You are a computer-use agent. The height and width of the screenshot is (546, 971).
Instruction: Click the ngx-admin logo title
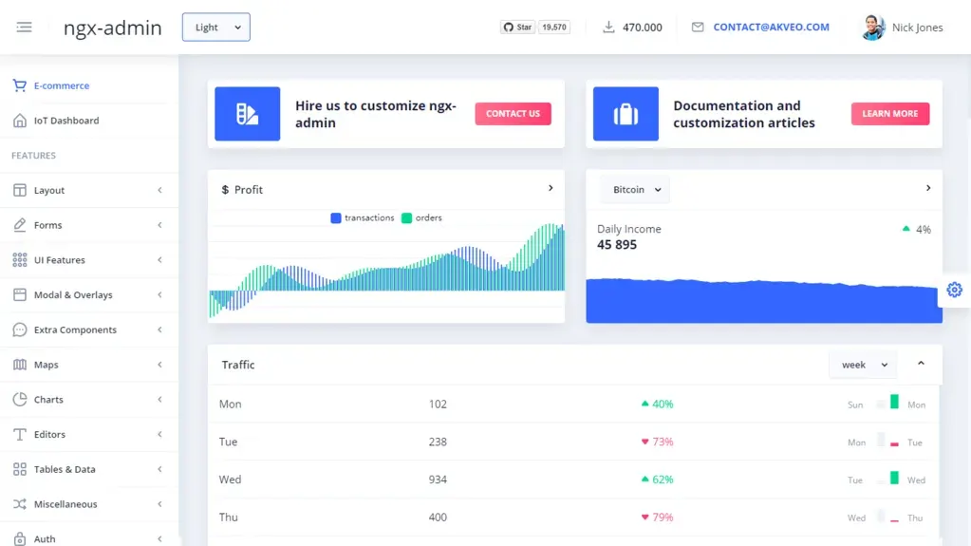coord(113,28)
